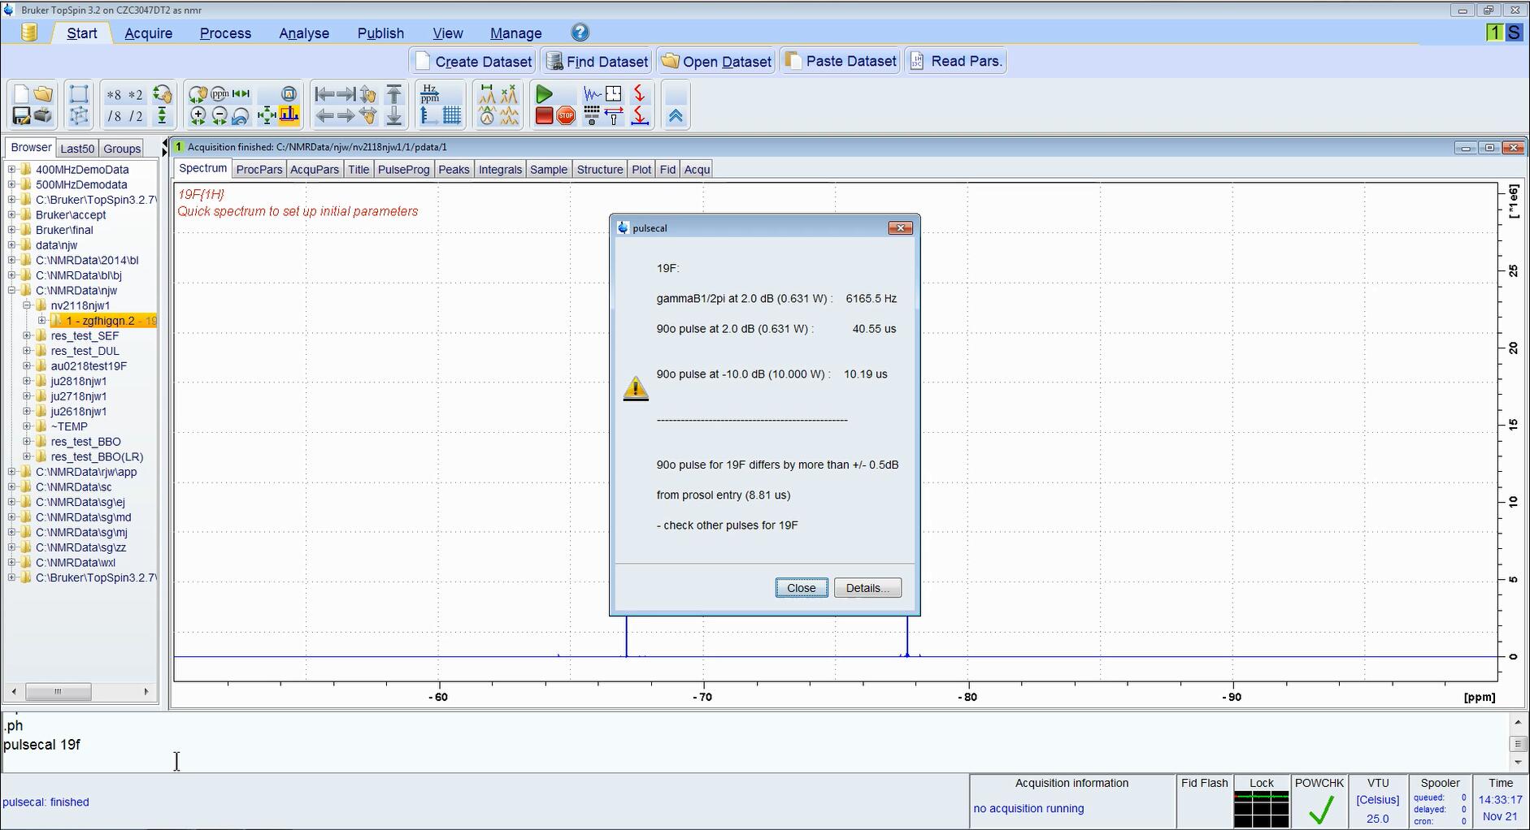Open the Process menu
This screenshot has width=1530, height=830.
click(225, 33)
